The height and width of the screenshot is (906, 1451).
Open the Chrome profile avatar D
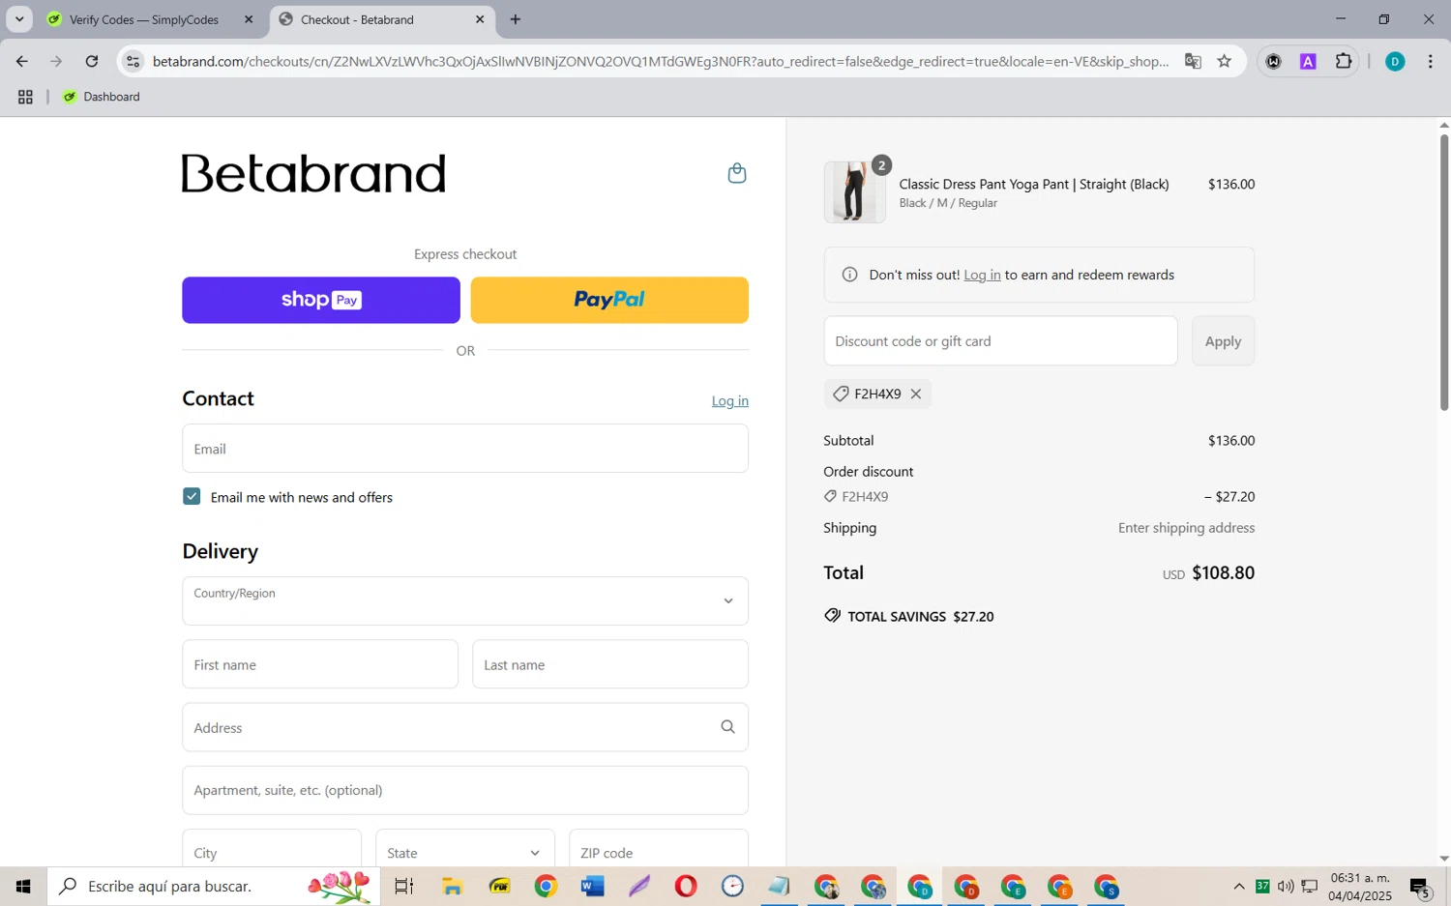1395,61
